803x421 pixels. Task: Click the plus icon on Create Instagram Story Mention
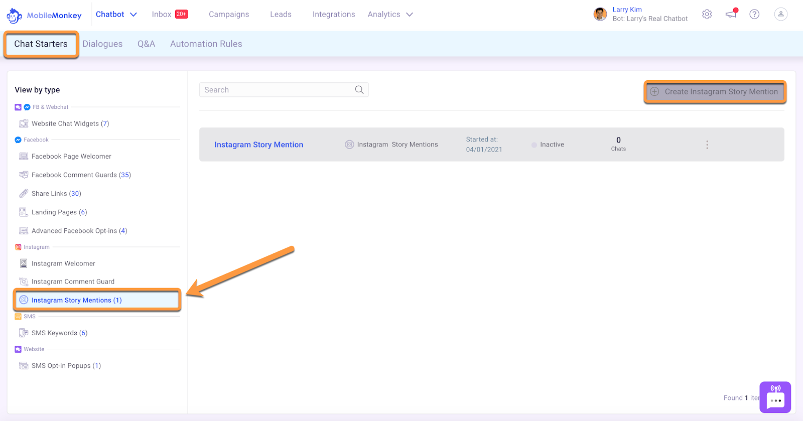click(x=654, y=91)
